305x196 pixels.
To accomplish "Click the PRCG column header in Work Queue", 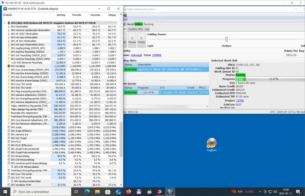I will (203, 88).
